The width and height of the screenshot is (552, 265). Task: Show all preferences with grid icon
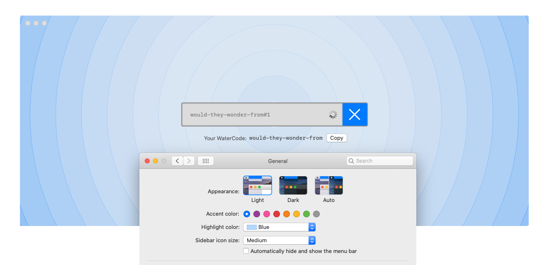pyautogui.click(x=206, y=161)
